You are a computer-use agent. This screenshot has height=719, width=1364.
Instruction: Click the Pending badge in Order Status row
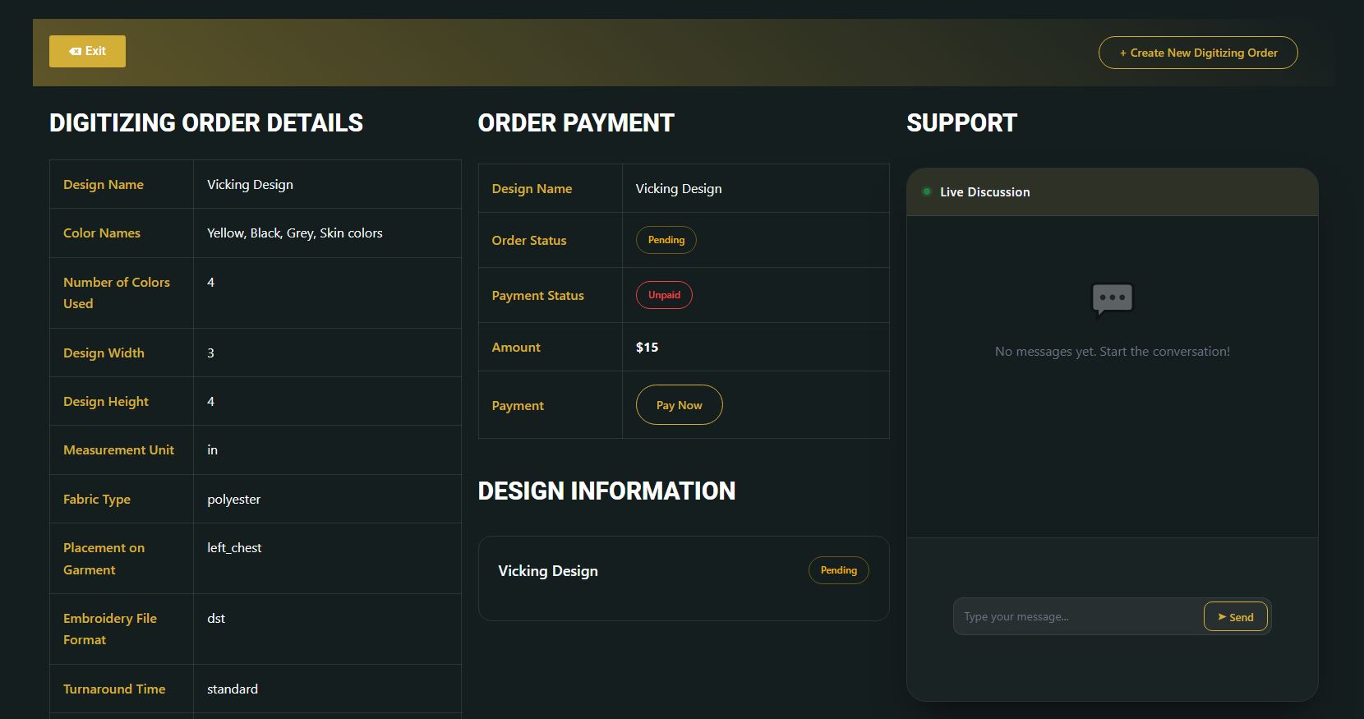(x=666, y=240)
